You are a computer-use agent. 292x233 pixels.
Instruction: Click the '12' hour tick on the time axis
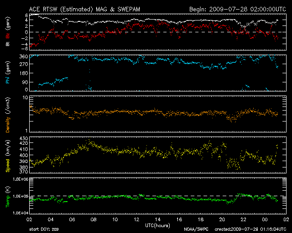click(x=136, y=219)
